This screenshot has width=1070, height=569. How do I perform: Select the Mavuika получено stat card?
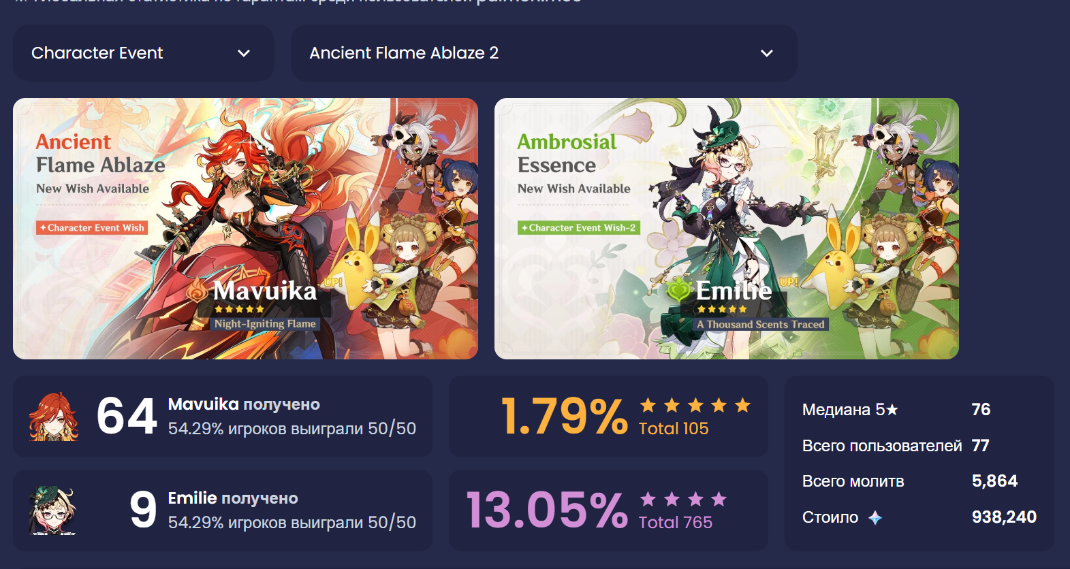point(223,417)
